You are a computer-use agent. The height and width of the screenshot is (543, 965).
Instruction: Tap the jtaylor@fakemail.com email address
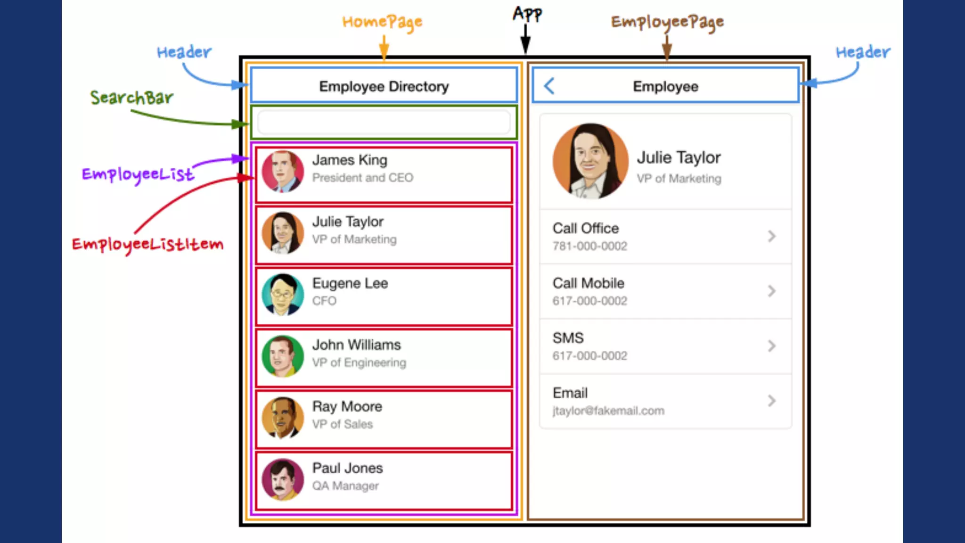[x=608, y=411]
